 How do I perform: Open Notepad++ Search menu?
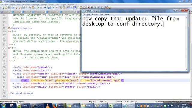(x=12, y=4)
